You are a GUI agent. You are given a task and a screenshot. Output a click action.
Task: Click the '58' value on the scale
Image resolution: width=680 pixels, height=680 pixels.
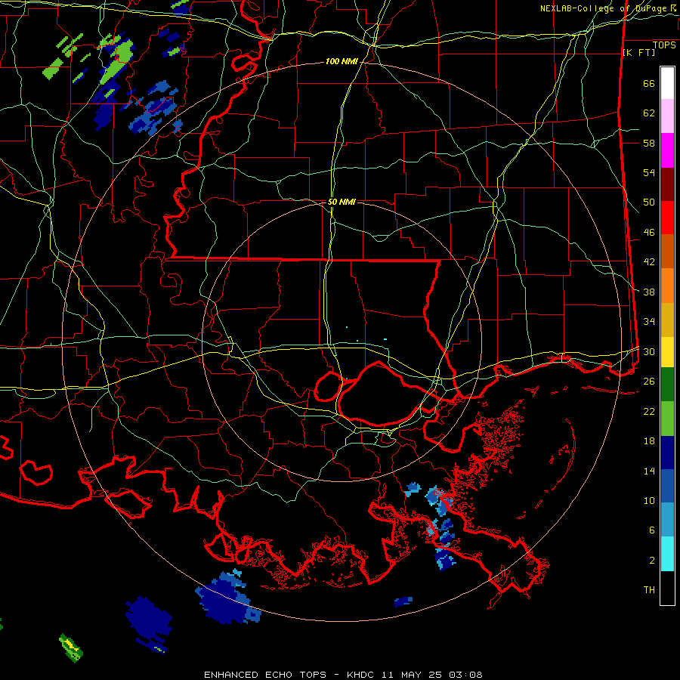tap(649, 143)
